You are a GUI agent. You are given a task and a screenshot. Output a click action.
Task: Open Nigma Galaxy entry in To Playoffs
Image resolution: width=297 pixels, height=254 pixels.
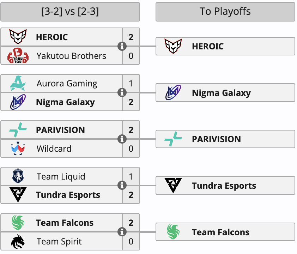coord(225,93)
